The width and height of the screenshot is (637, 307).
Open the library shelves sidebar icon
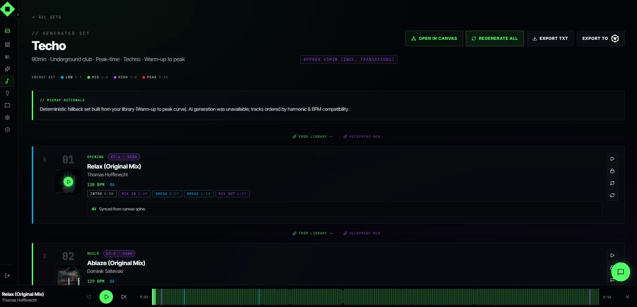click(x=7, y=57)
